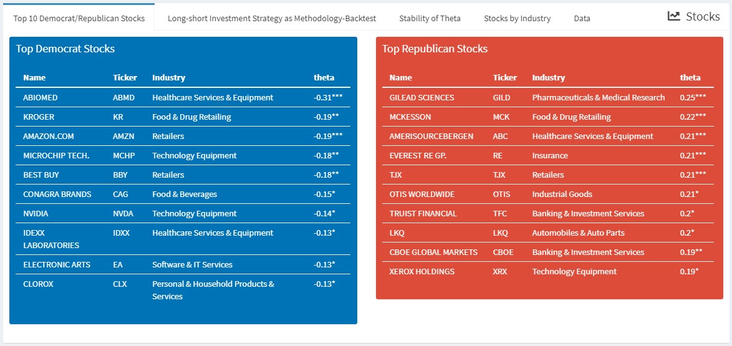The width and height of the screenshot is (732, 346).
Task: Go to Stocks by Industry tab
Action: [517, 18]
